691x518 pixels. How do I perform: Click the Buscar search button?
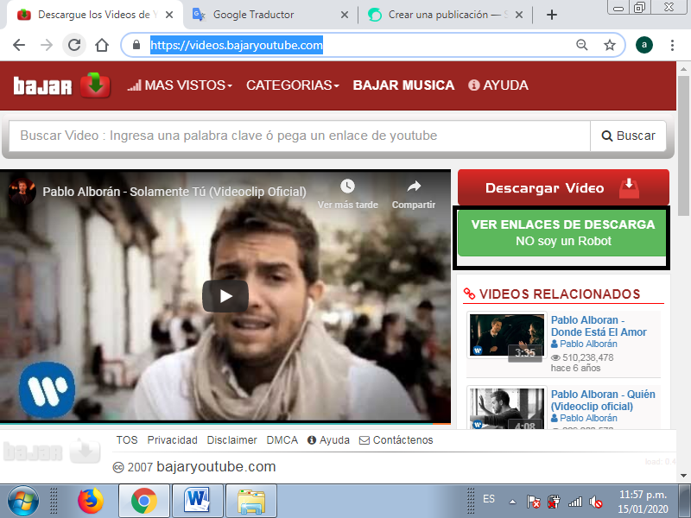click(x=628, y=136)
